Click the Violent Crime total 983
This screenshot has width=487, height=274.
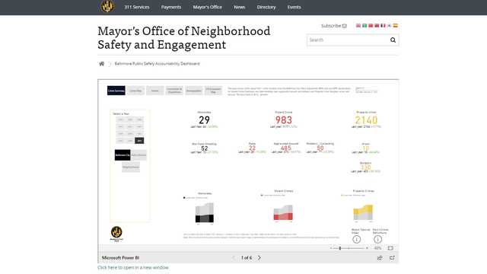click(284, 120)
